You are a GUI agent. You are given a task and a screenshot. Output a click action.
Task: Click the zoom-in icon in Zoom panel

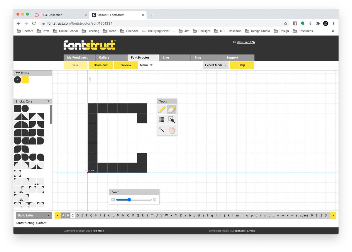155,200
